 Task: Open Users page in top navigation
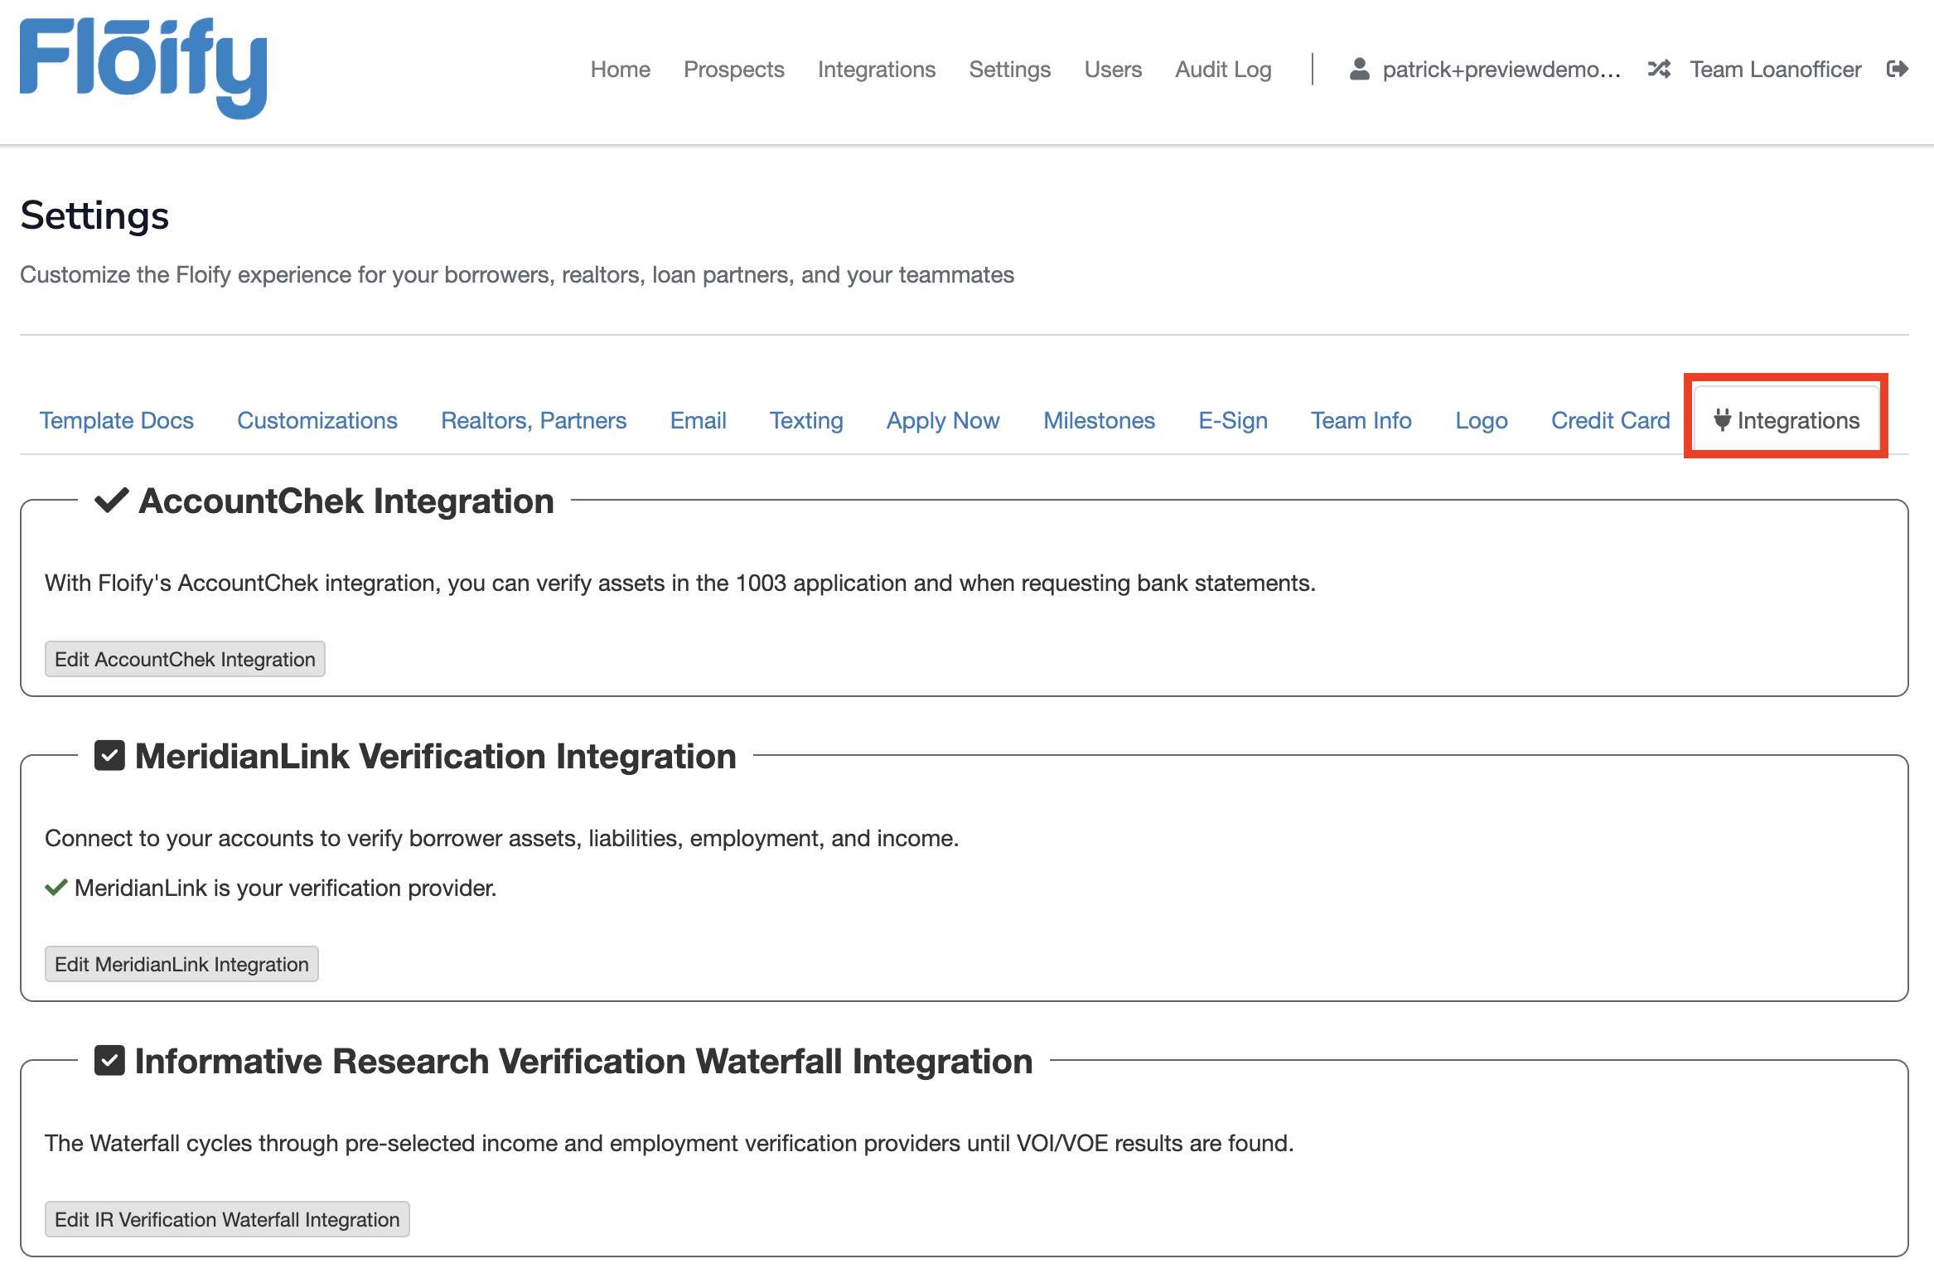point(1112,70)
